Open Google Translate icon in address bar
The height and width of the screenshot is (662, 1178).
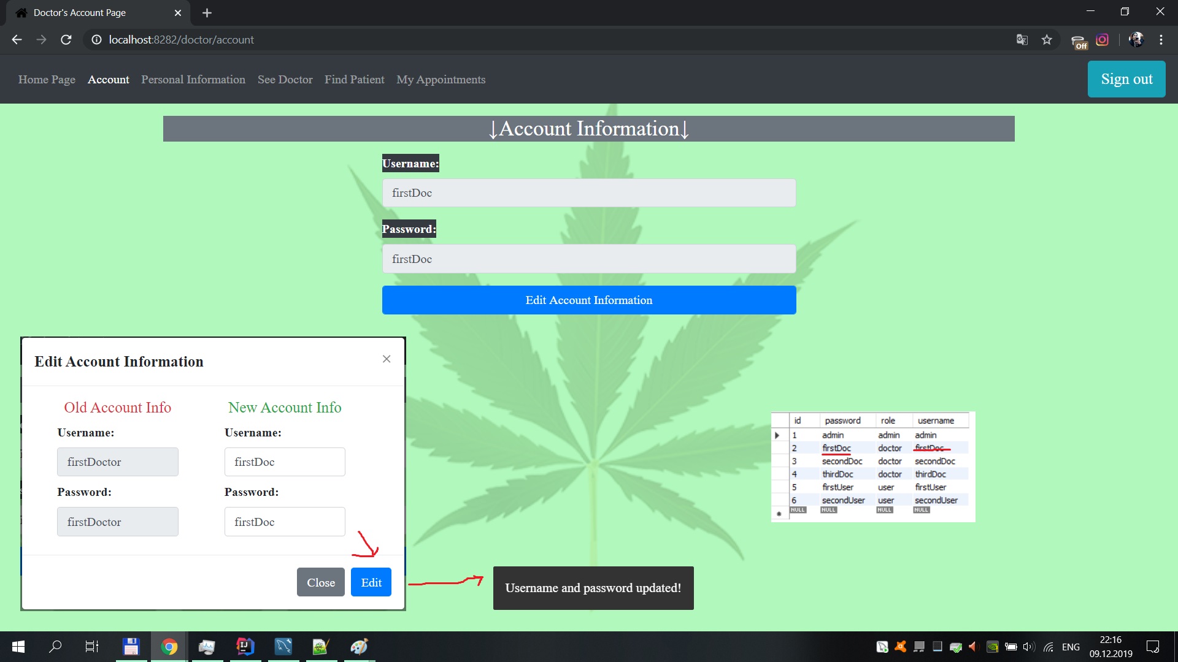click(x=1022, y=40)
